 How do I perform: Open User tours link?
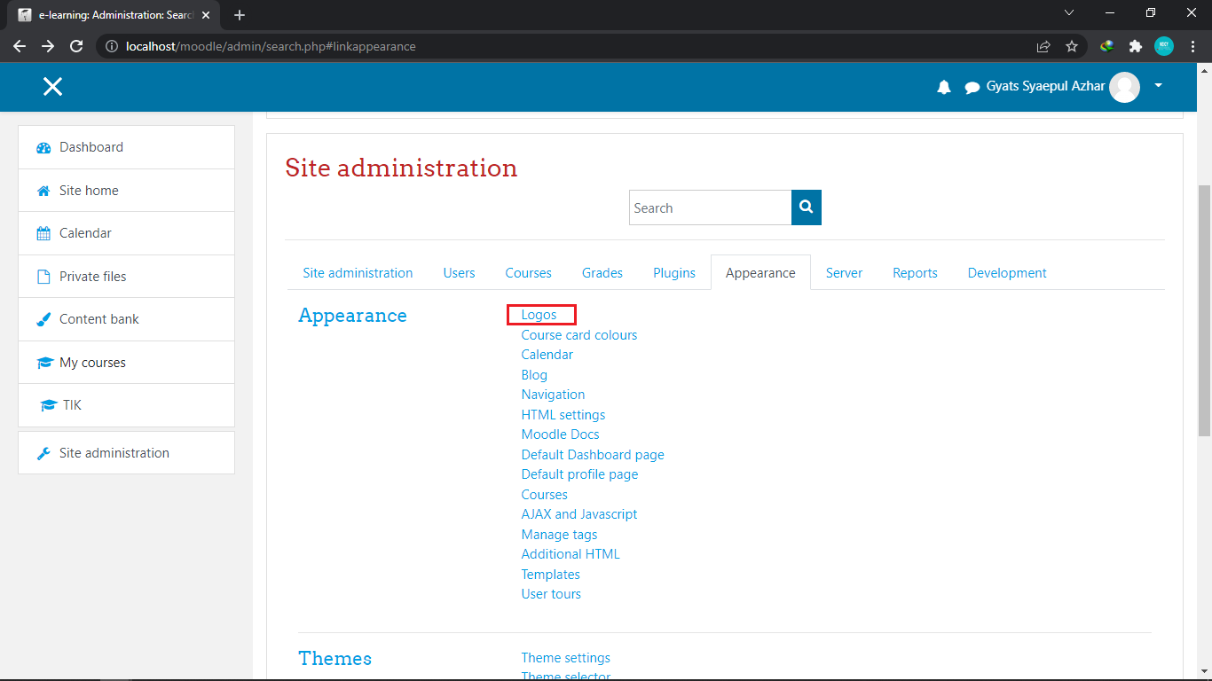[551, 594]
